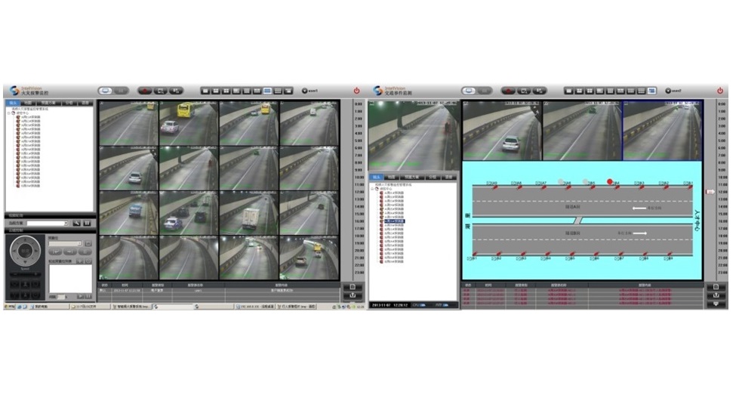Jump to 12:00 on fire alarm timeline
The image size is (736, 395).
pyautogui.click(x=359, y=192)
